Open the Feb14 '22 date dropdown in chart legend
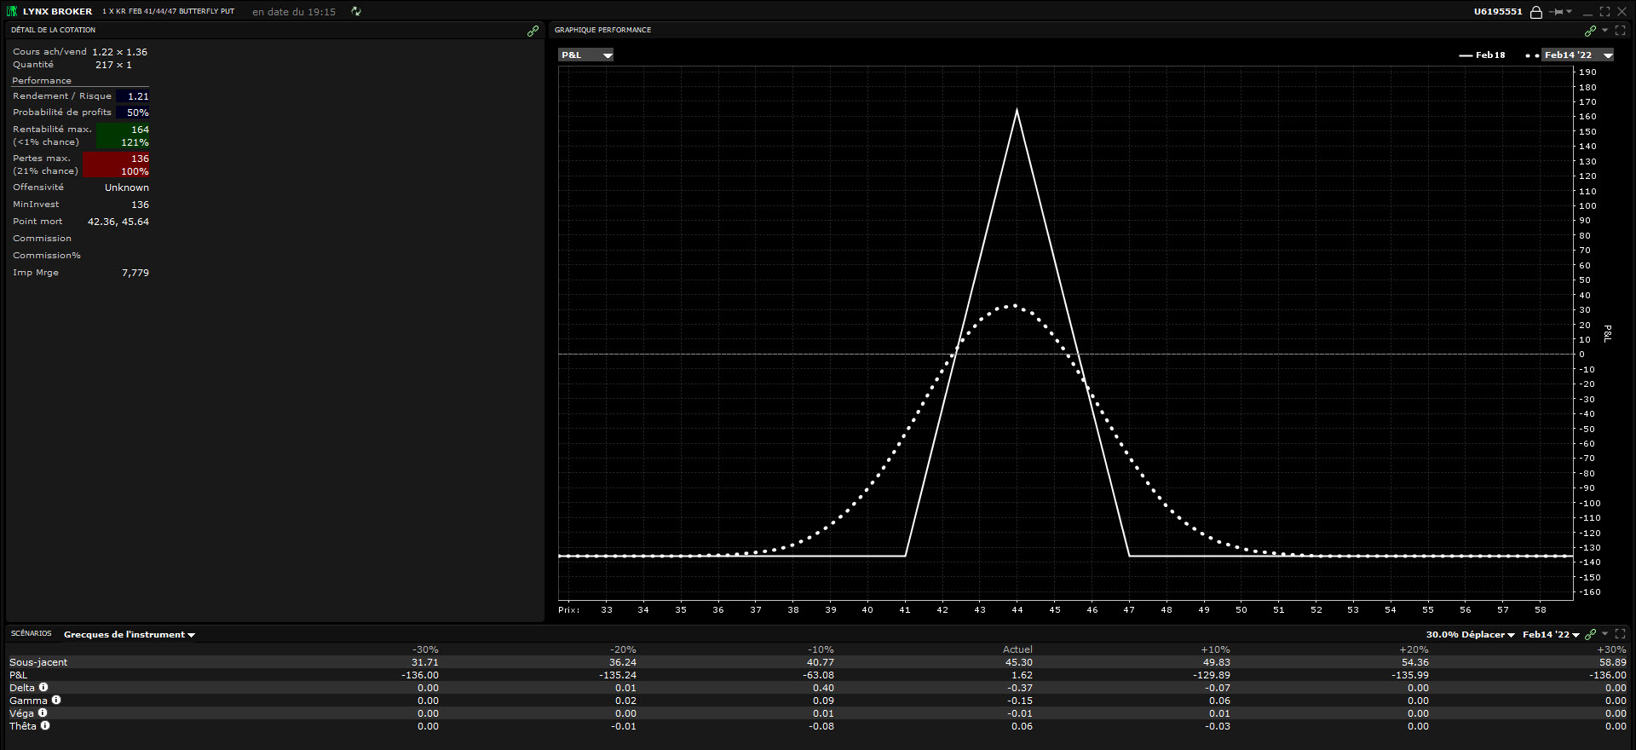The image size is (1636, 750). (1577, 55)
